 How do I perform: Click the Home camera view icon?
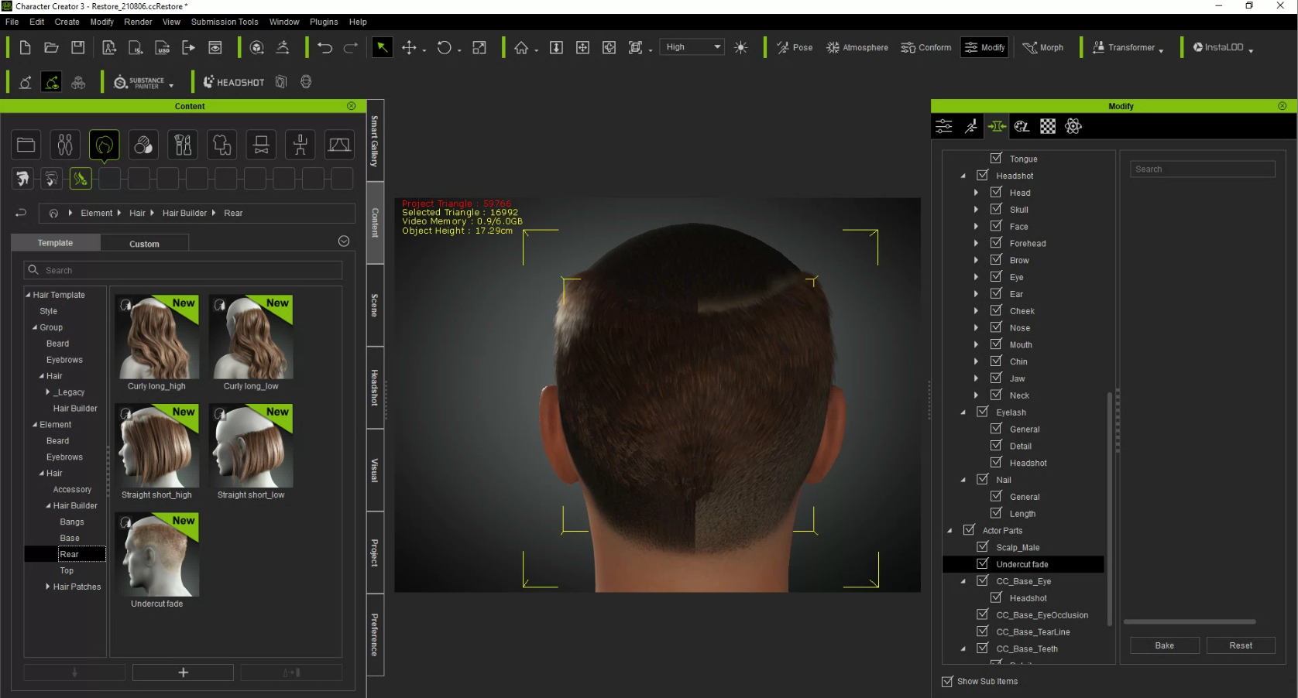tap(521, 48)
